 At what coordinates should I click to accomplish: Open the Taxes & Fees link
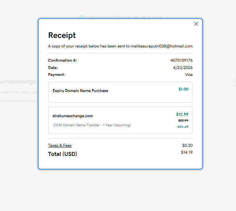[x=60, y=145]
